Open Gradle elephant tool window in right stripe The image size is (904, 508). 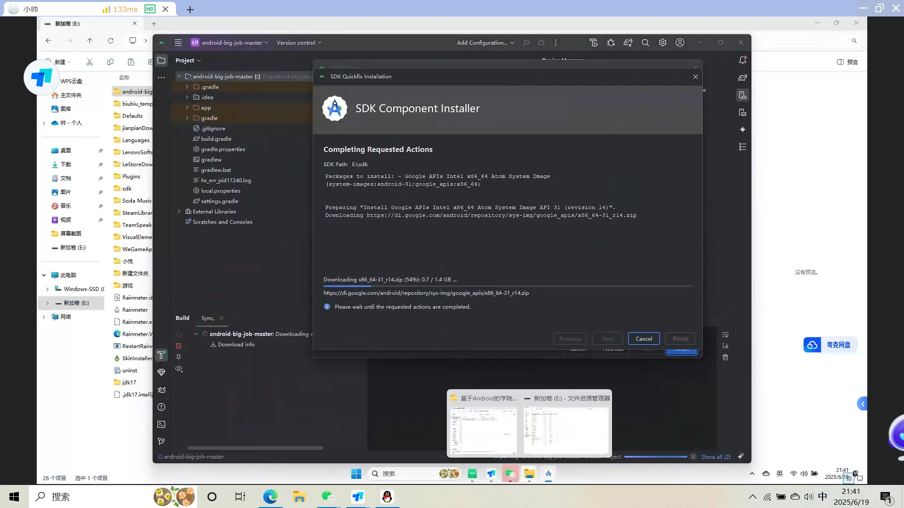(742, 78)
